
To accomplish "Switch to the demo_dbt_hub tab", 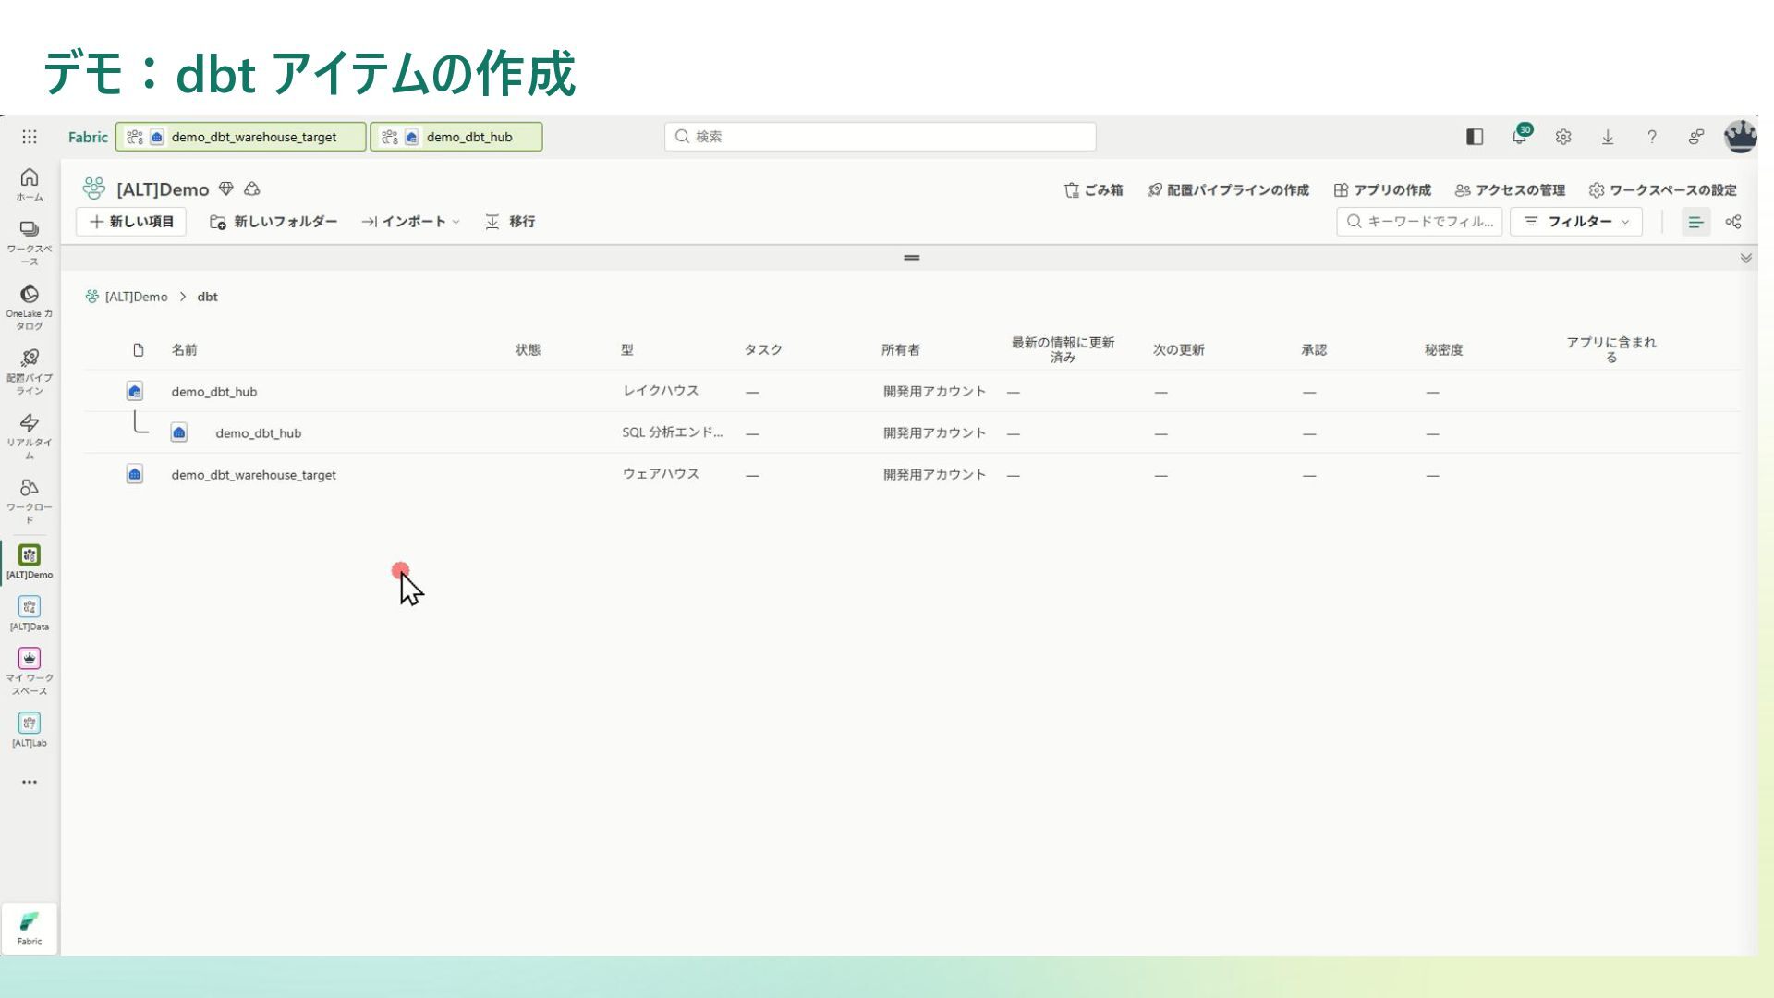I will (456, 137).
